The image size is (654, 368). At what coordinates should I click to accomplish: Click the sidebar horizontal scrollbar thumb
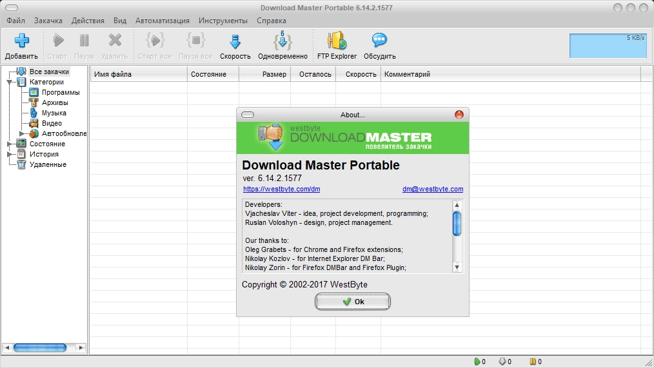40,347
